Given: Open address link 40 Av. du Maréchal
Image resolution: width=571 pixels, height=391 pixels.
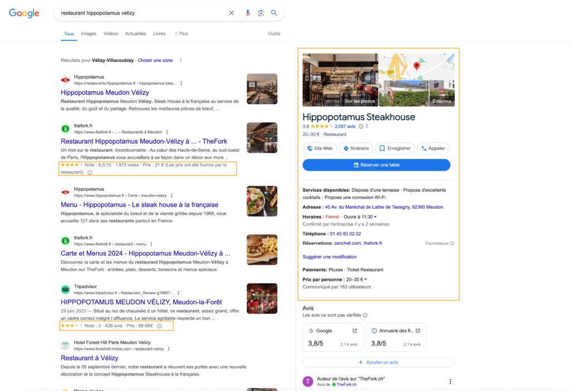Looking at the screenshot, I should pyautogui.click(x=384, y=207).
